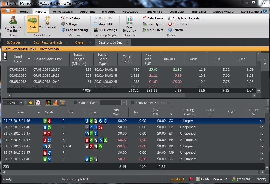Select the hand with cards J 2
The width and height of the screenshot is (270, 184).
133,140
